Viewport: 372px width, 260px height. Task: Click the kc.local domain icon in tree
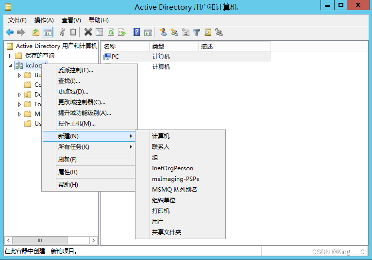(19, 65)
